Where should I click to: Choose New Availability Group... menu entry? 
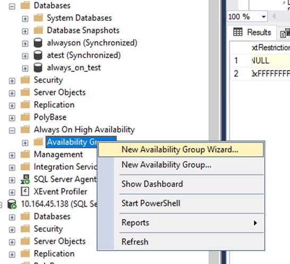pos(181,165)
